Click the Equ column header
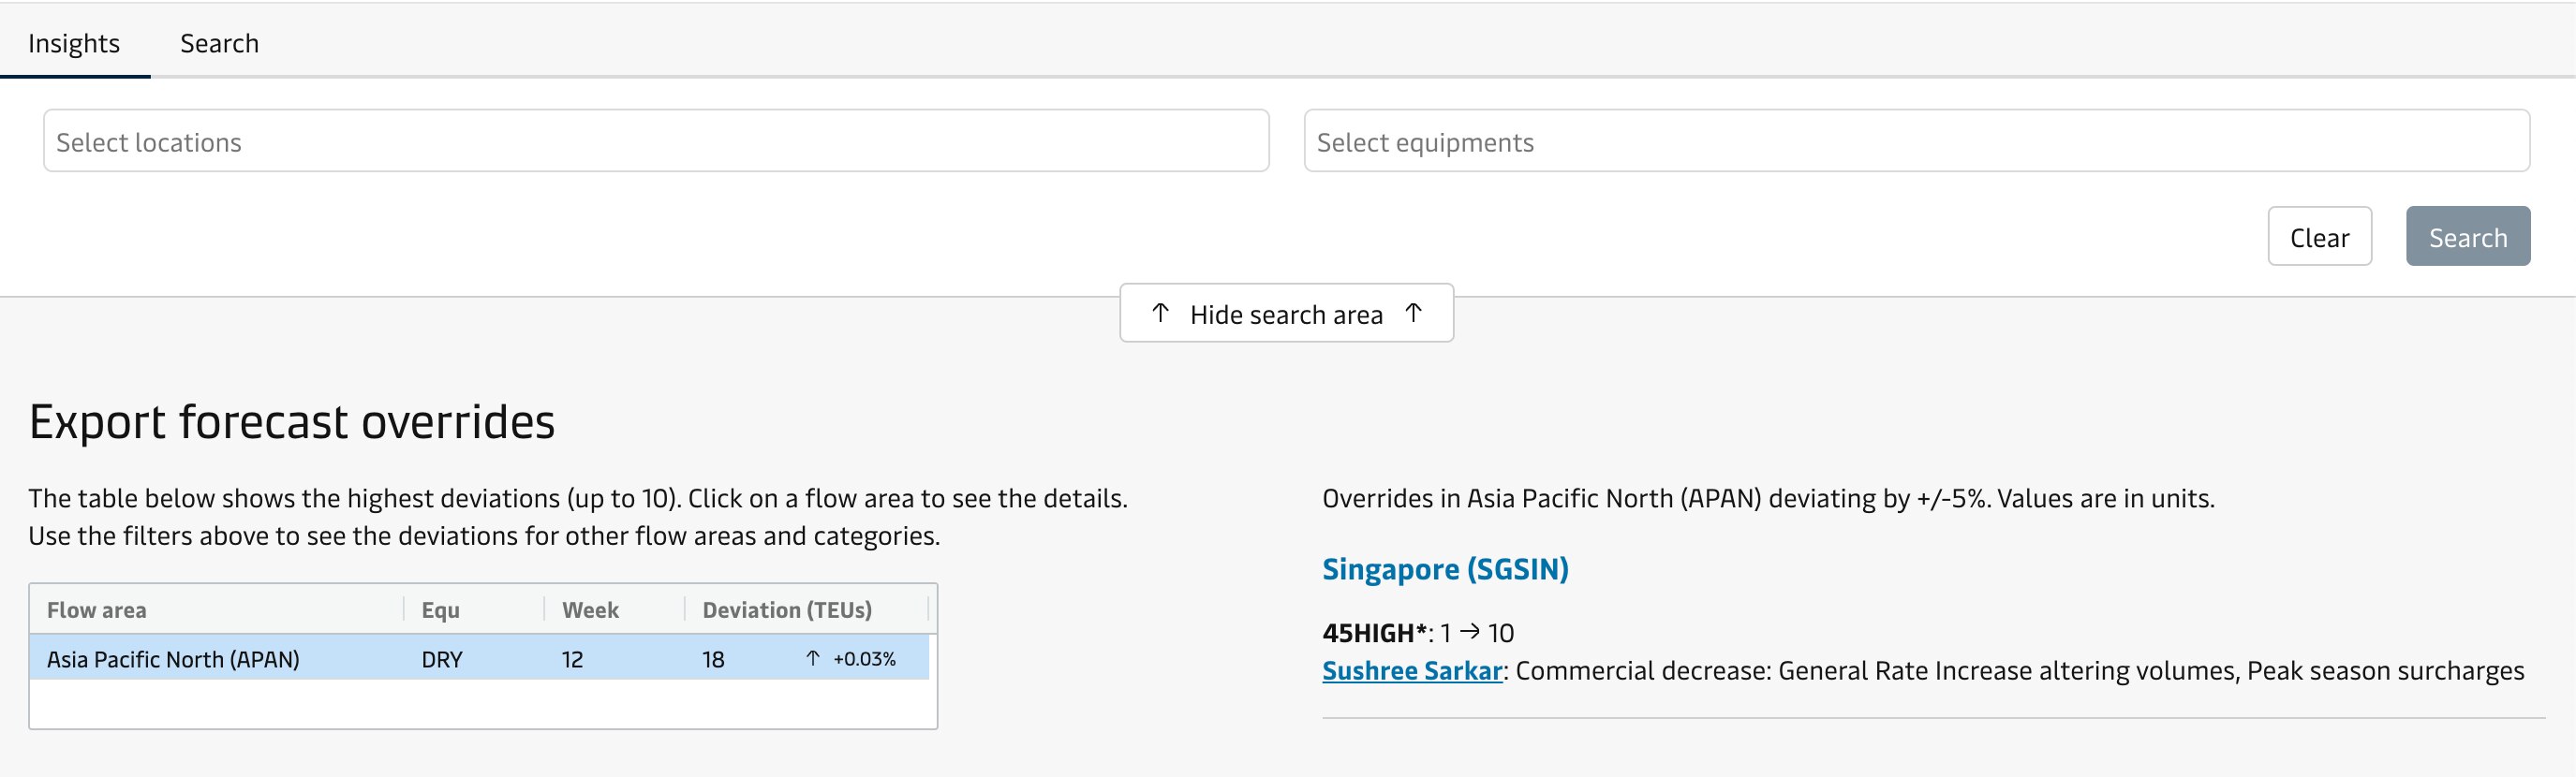Image resolution: width=2576 pixels, height=777 pixels. pos(440,610)
